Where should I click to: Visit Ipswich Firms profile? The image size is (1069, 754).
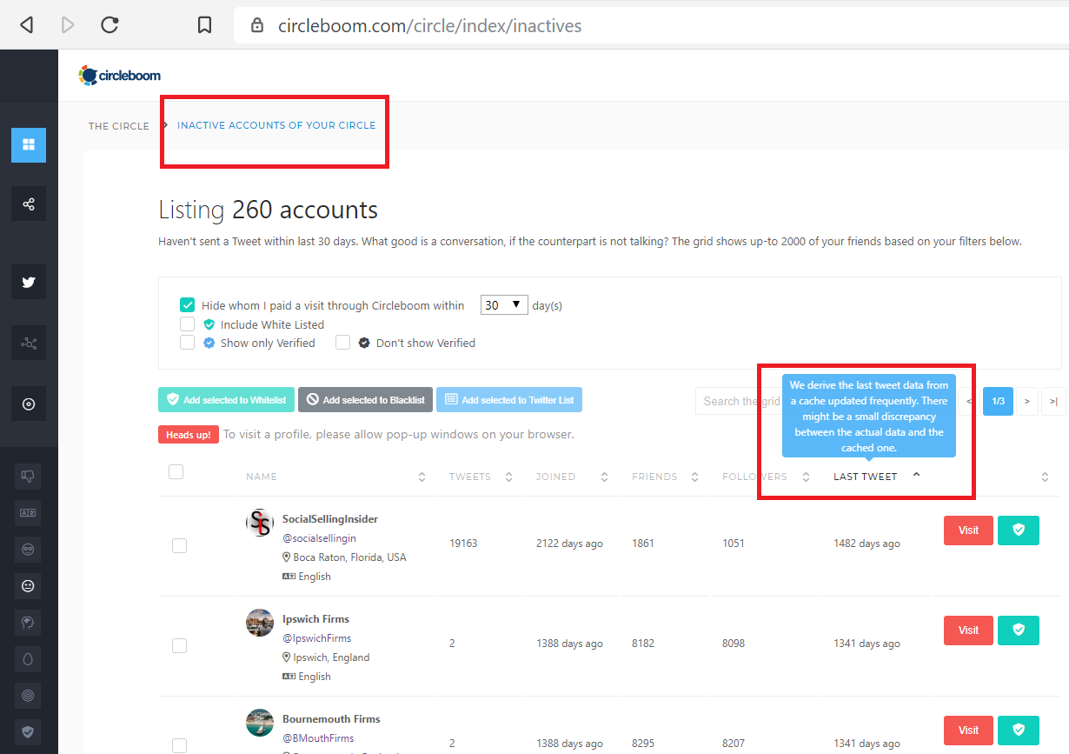click(x=968, y=630)
